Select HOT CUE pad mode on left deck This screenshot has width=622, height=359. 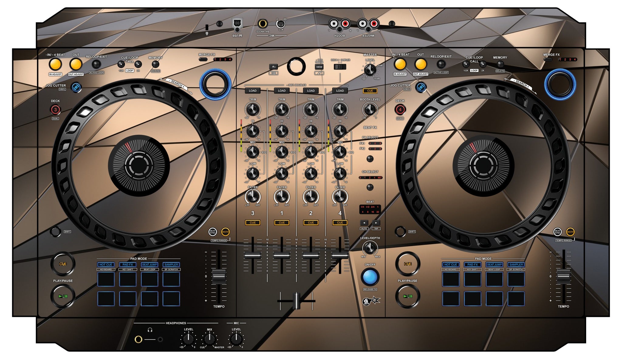pos(106,265)
